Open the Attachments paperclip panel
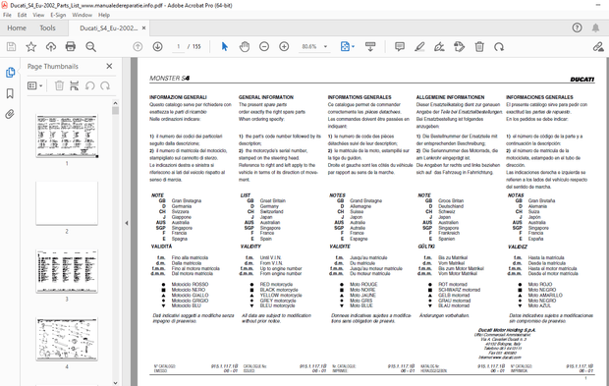This screenshot has height=386, width=609. pos(10,114)
